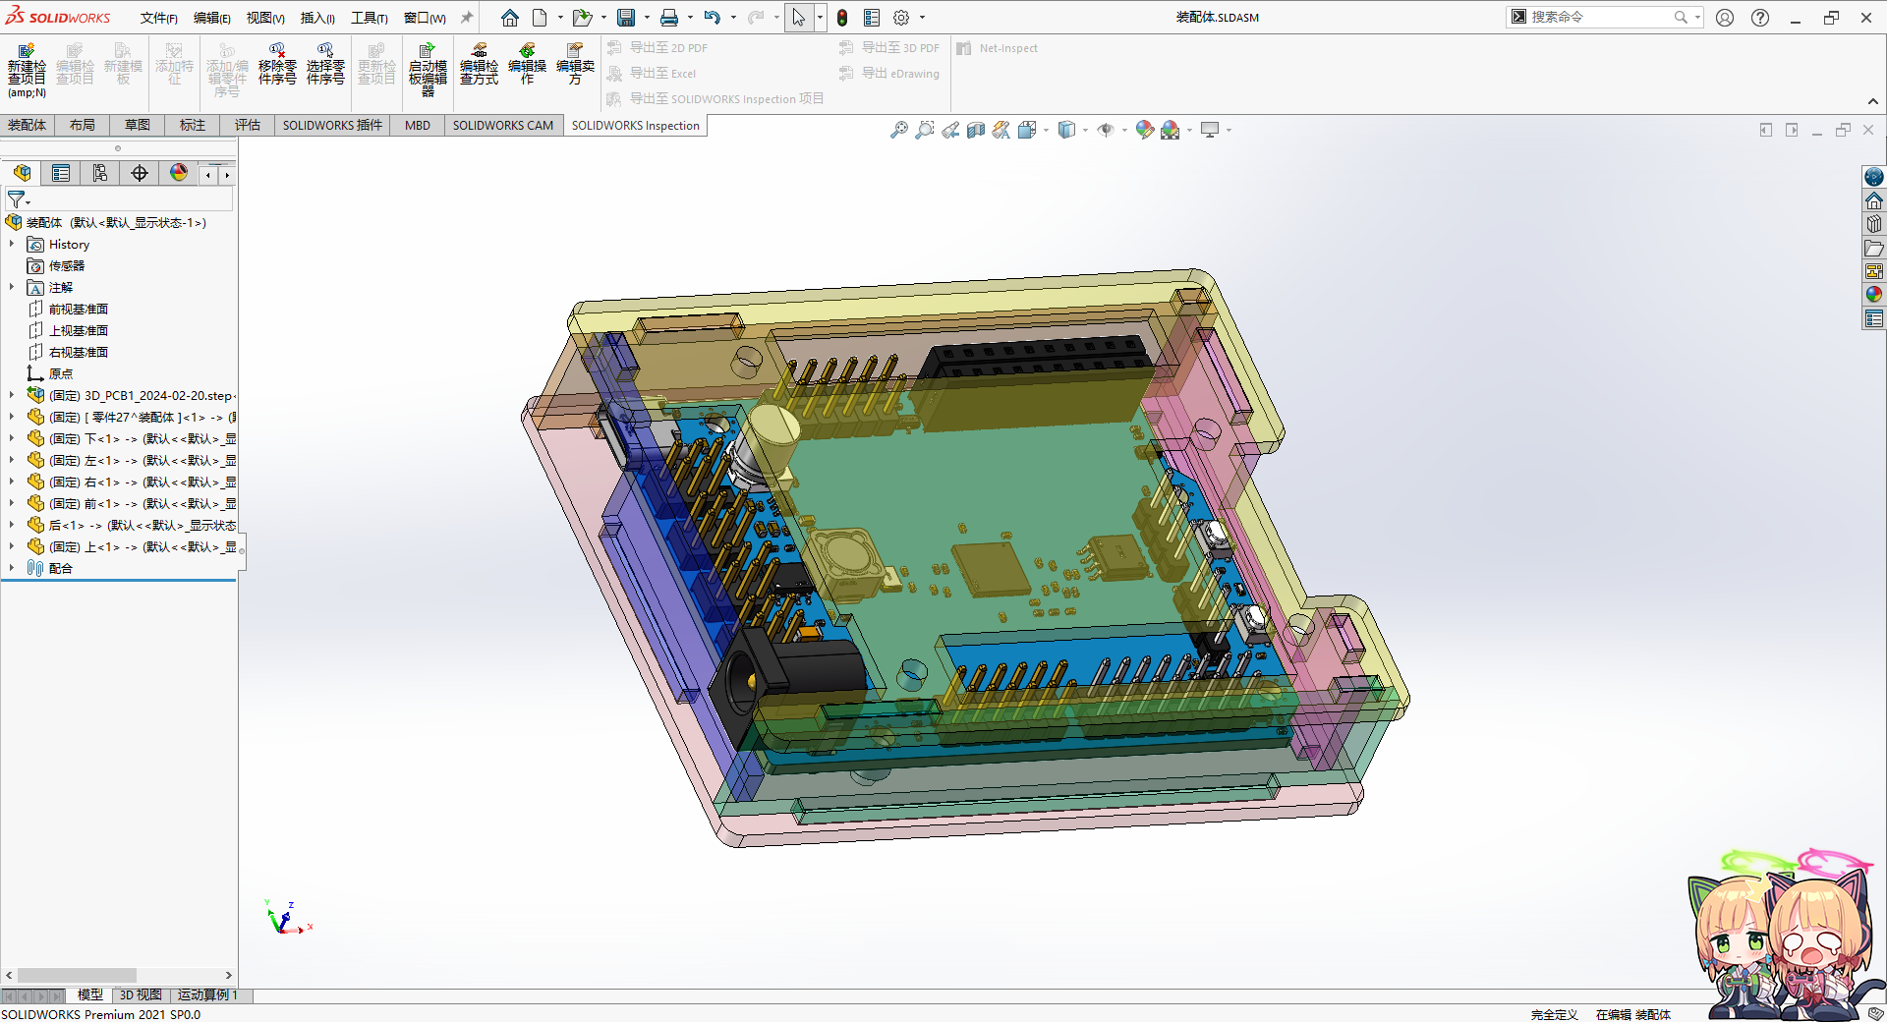Switch to DimXpertManager crosshair tab
1887x1022 pixels.
click(x=140, y=173)
